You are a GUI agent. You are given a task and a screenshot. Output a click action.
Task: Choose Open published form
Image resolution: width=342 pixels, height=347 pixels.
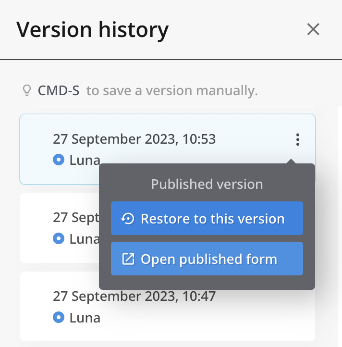pos(207,259)
